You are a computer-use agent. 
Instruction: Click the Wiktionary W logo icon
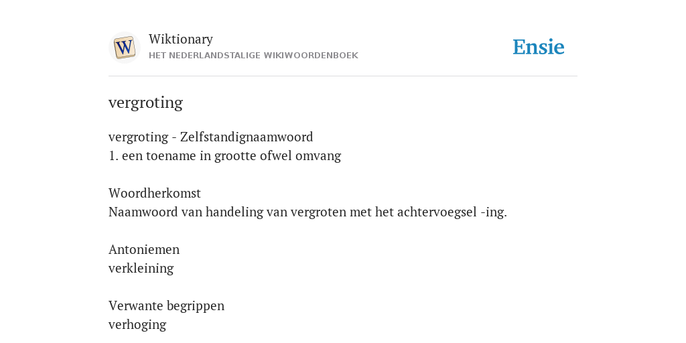coord(124,48)
